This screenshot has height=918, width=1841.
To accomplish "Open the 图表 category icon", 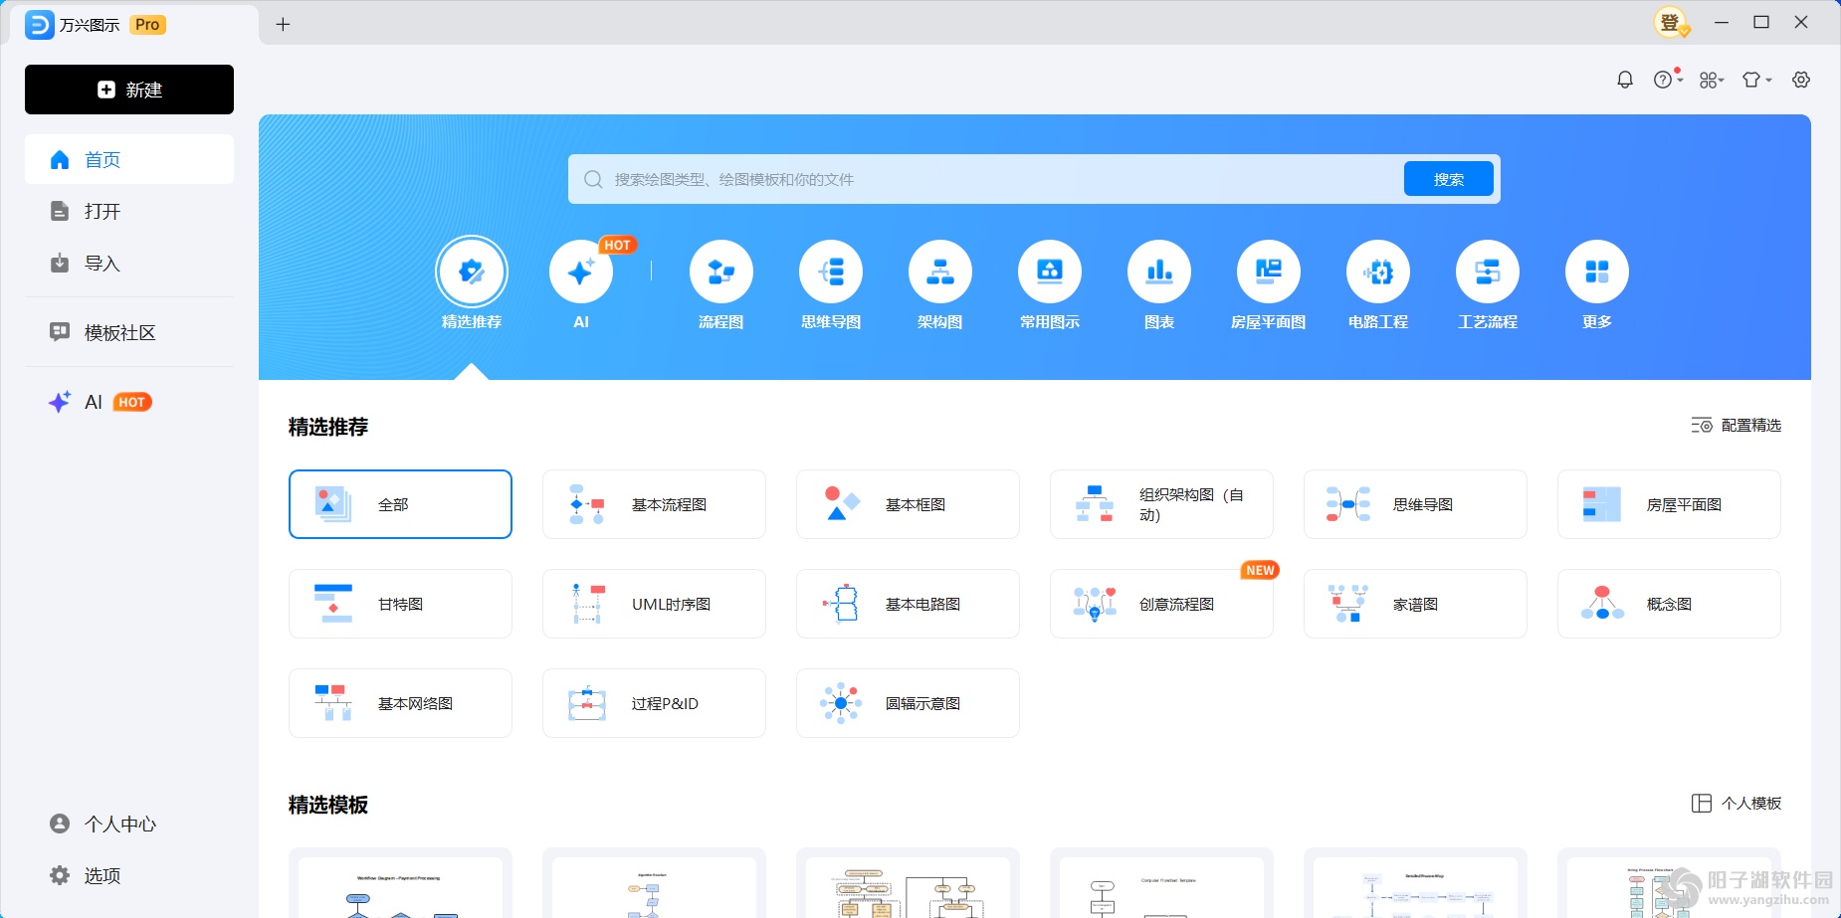I will (x=1158, y=271).
